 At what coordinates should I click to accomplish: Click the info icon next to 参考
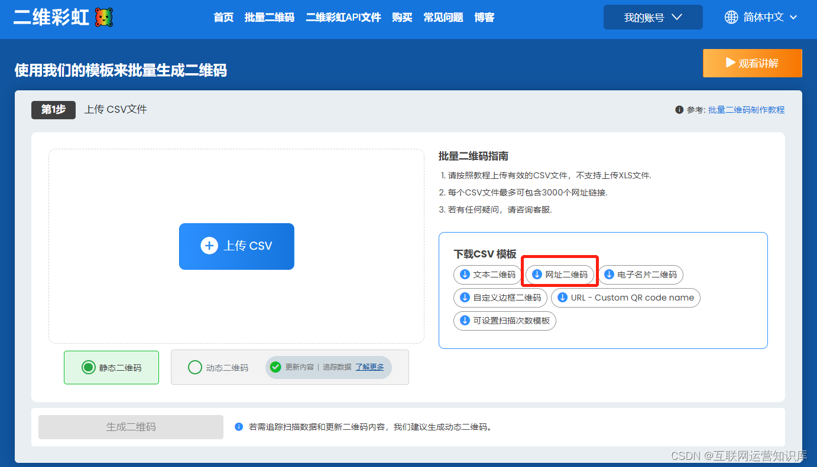pyautogui.click(x=679, y=110)
